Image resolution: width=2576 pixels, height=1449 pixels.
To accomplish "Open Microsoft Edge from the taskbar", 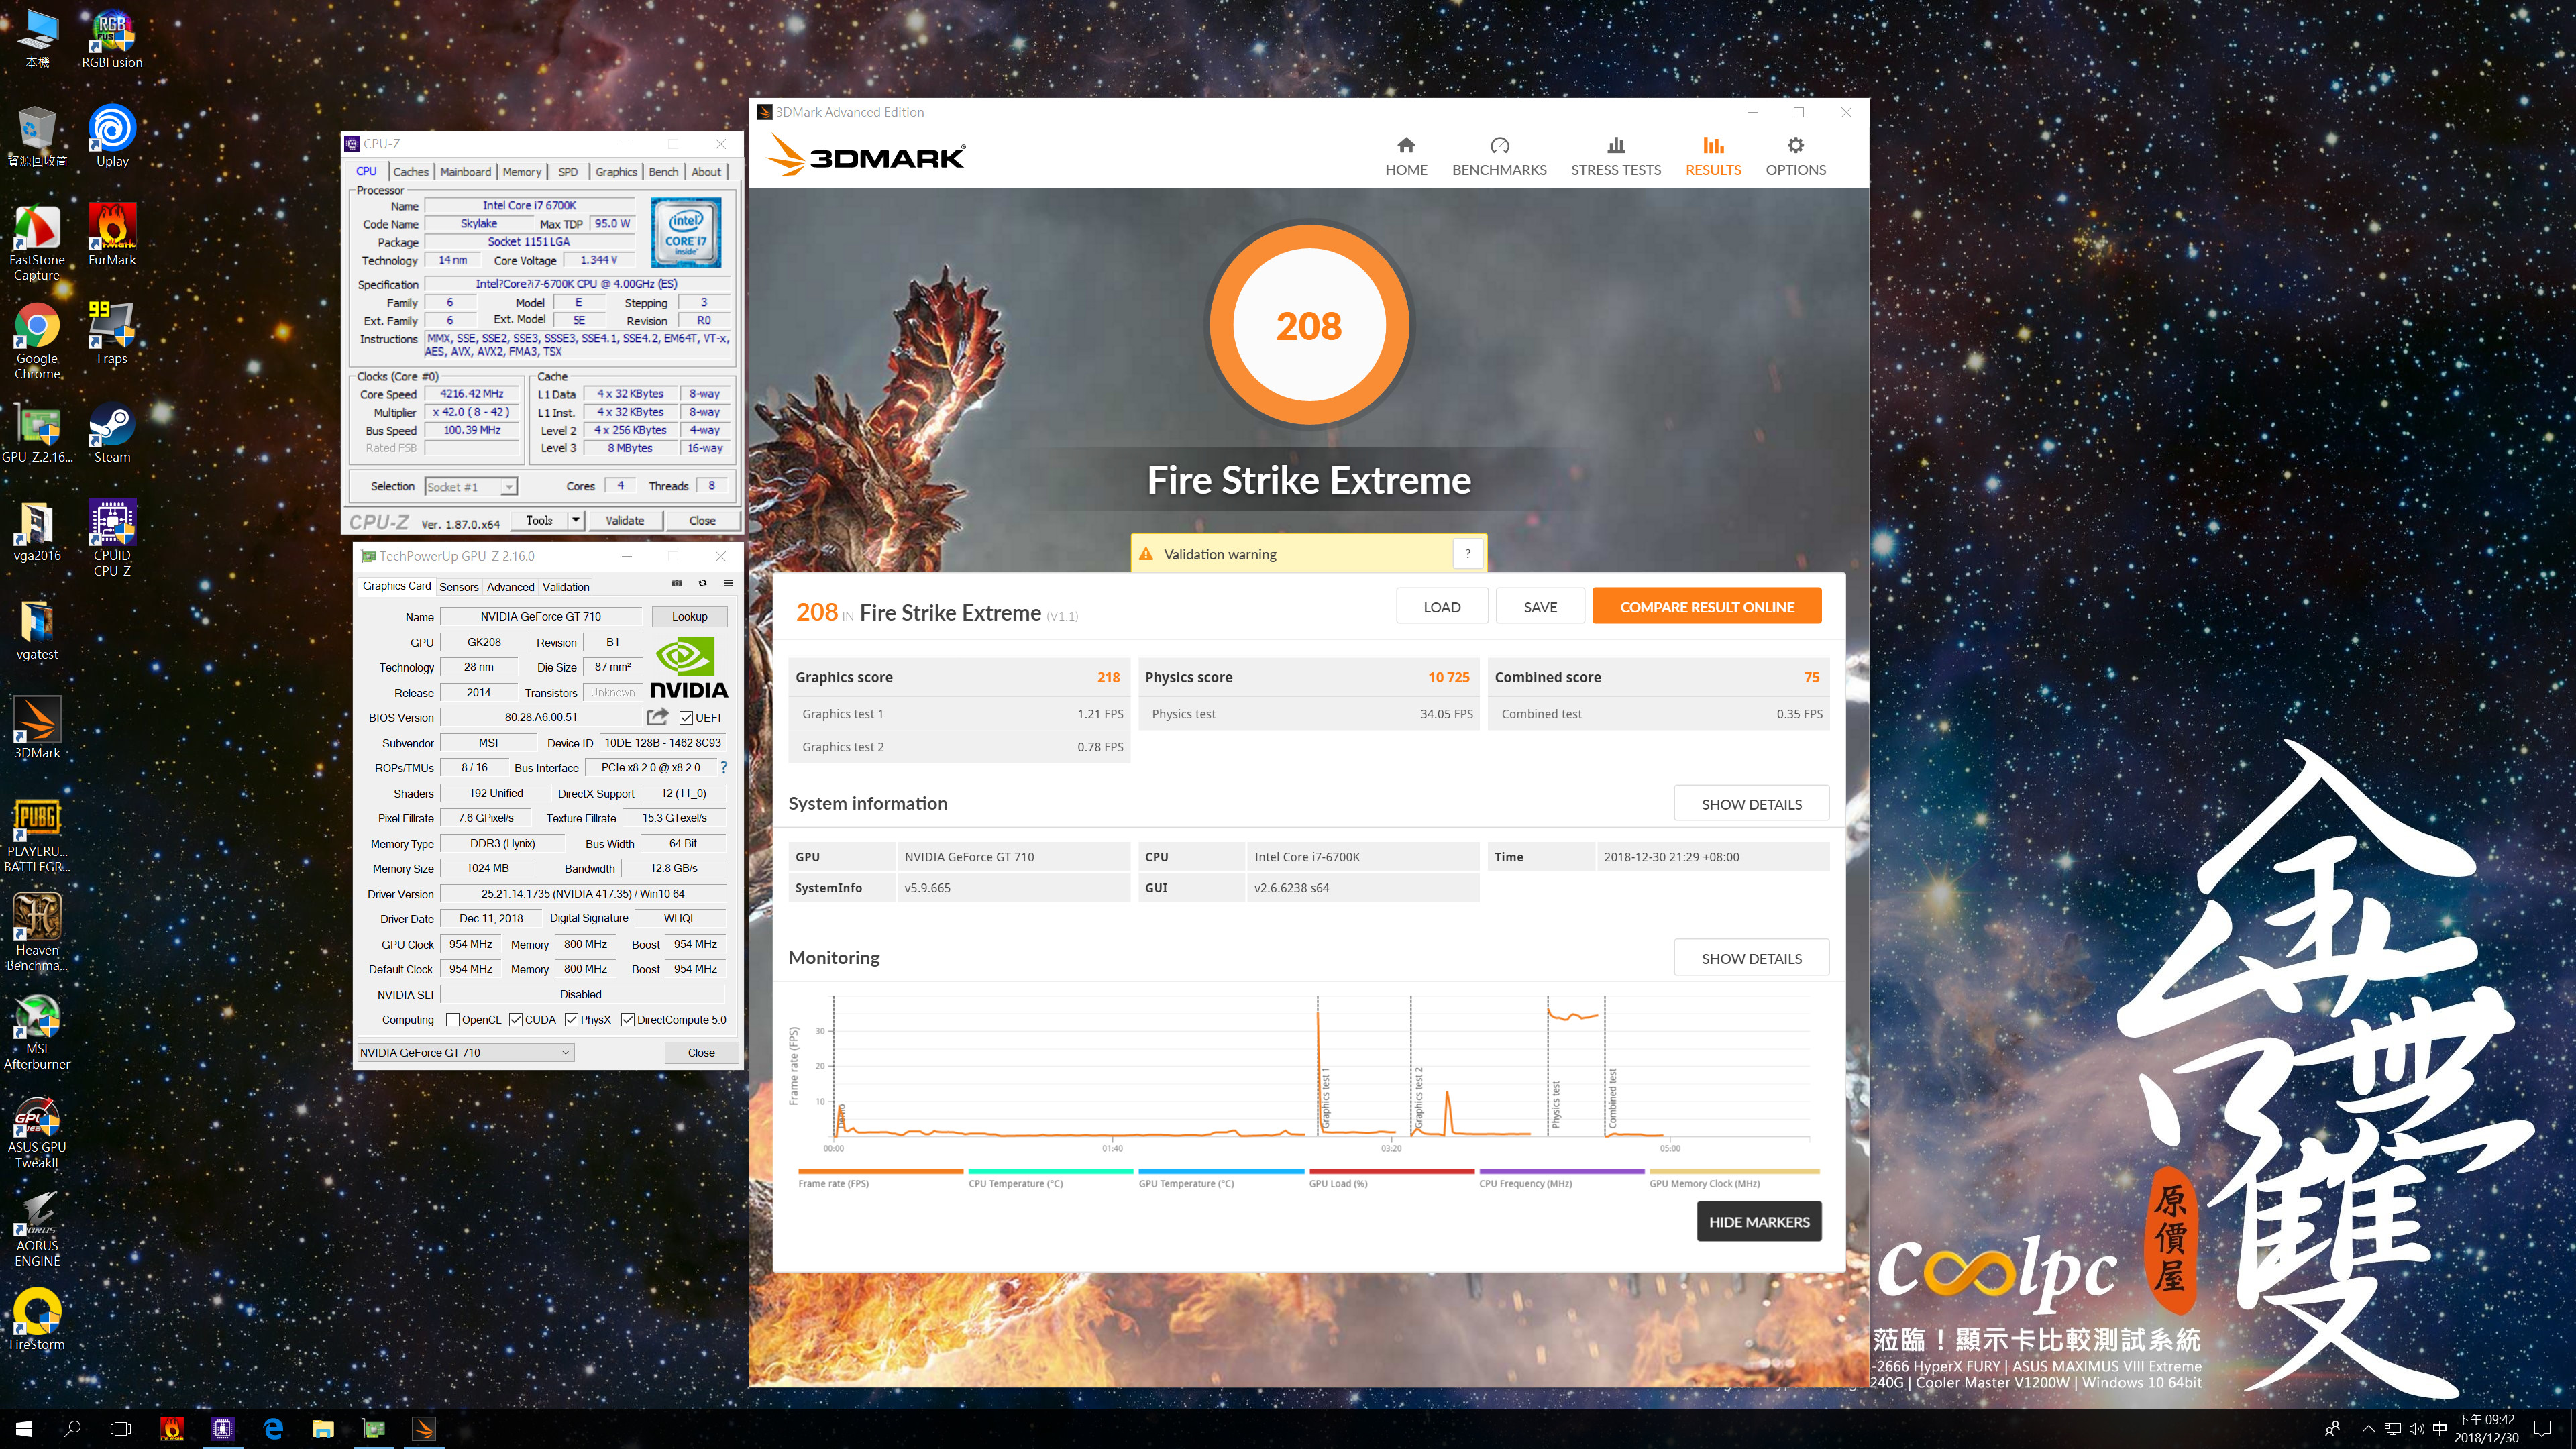I will pyautogui.click(x=273, y=1428).
